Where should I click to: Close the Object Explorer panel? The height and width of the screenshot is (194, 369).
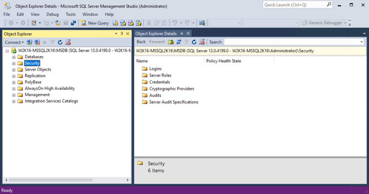click(x=128, y=34)
